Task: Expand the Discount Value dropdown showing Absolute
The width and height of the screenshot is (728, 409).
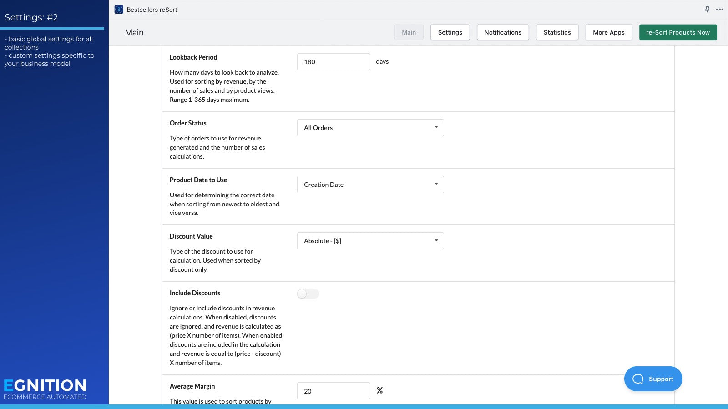Action: coord(370,240)
